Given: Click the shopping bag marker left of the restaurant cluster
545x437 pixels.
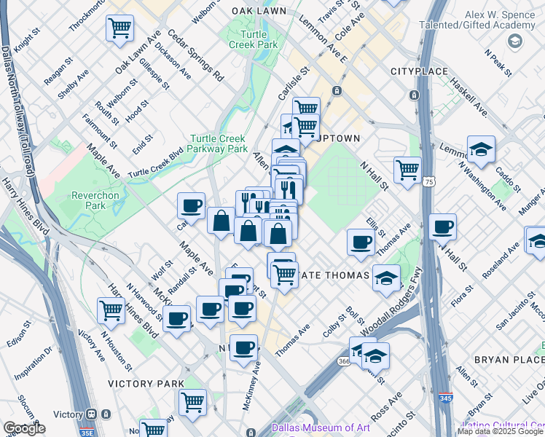Looking at the screenshot, I should (x=221, y=221).
